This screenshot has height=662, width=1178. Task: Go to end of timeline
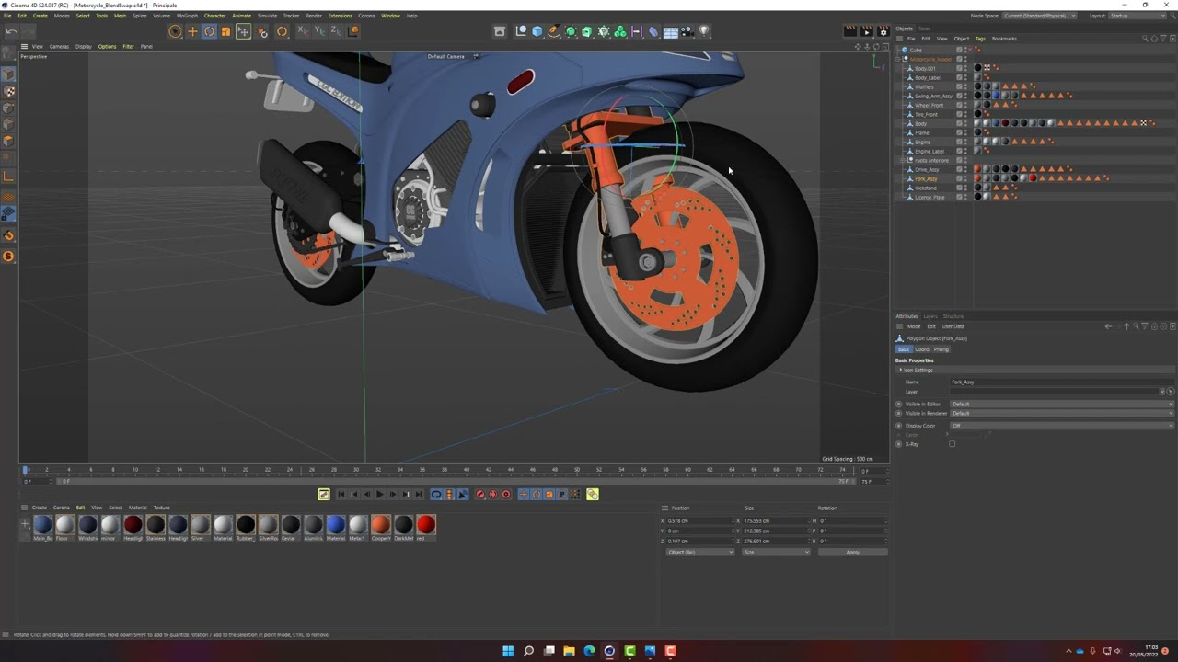(x=418, y=495)
